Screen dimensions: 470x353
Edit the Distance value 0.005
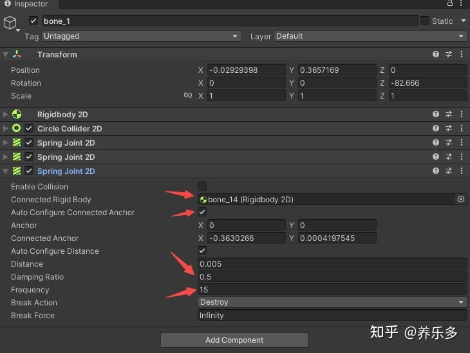pos(332,264)
